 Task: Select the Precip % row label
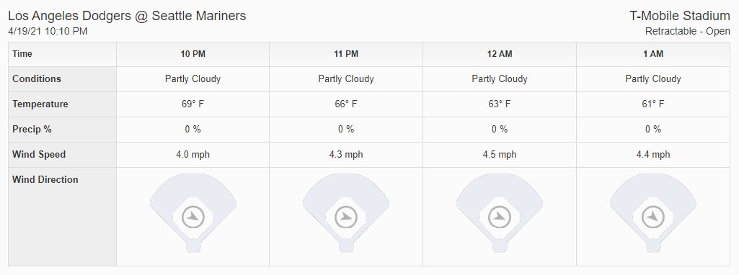(x=32, y=129)
